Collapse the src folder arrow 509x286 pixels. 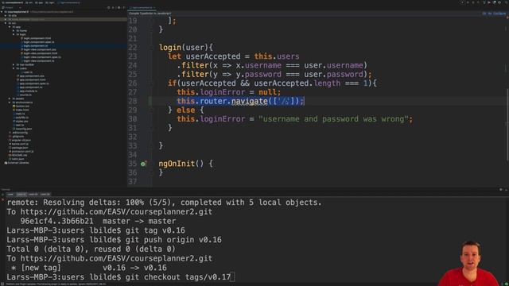coord(6,23)
